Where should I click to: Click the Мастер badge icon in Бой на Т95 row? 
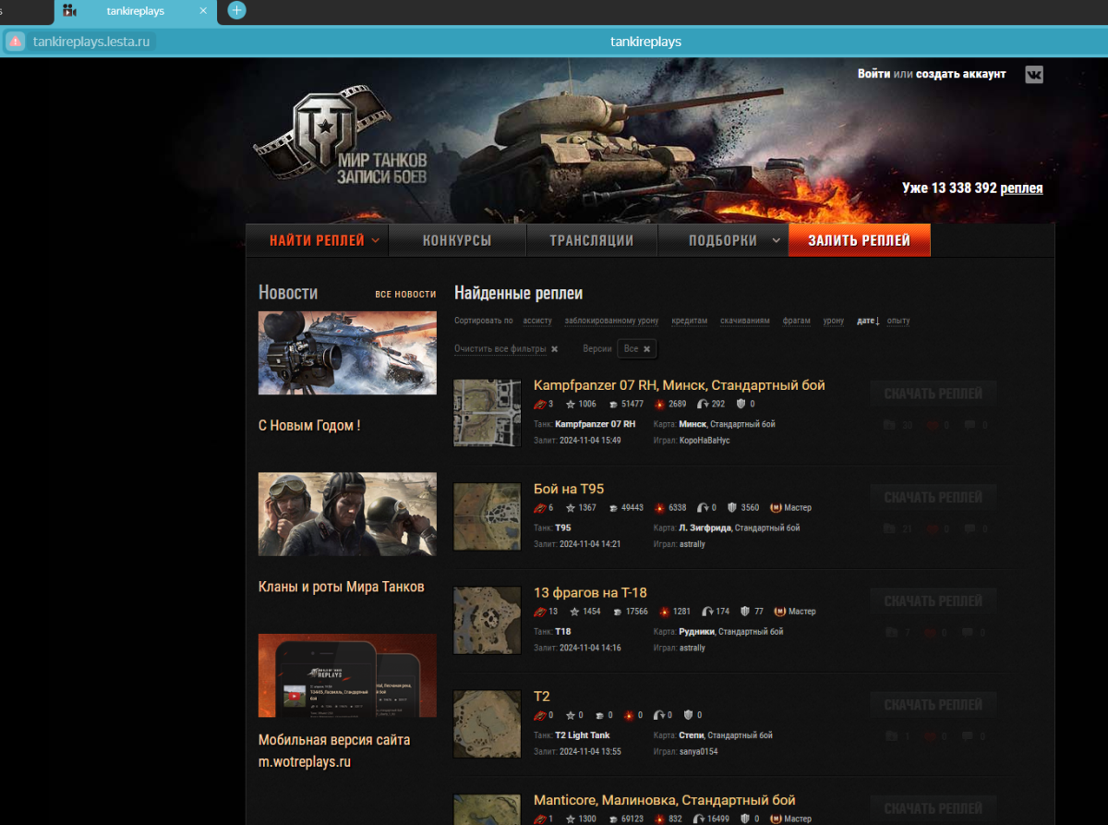point(777,507)
